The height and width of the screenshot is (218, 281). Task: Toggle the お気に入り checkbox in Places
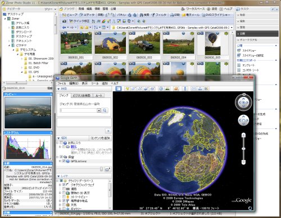[x=61, y=143]
